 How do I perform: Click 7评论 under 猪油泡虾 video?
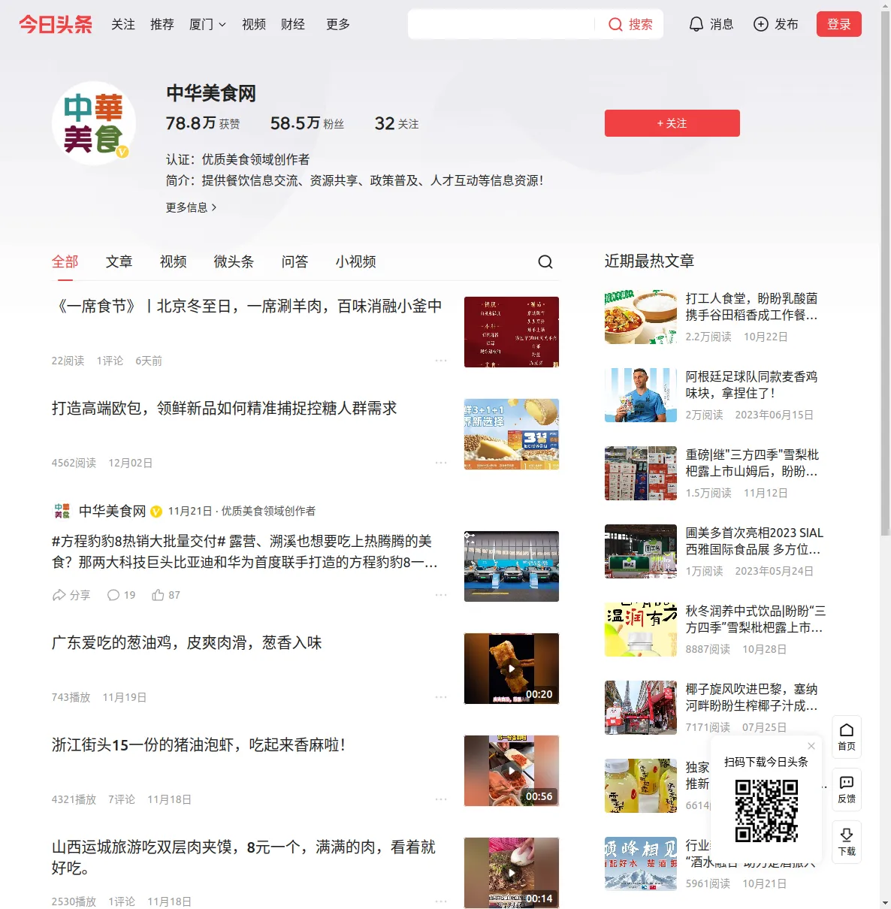click(x=122, y=799)
